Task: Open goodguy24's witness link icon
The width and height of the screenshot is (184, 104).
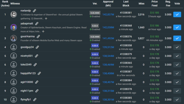Action: point(37,47)
